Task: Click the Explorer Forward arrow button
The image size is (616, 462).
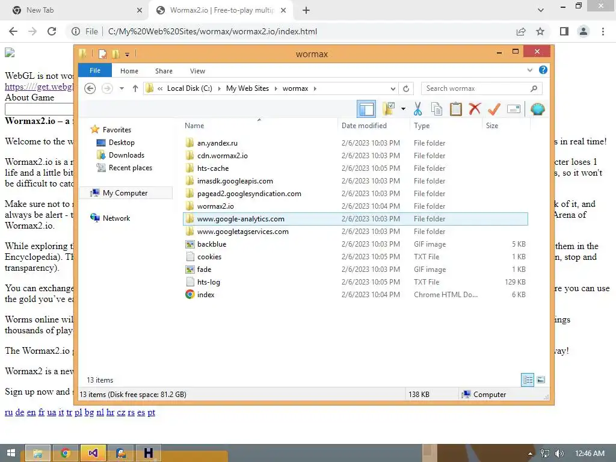Action: tap(107, 88)
